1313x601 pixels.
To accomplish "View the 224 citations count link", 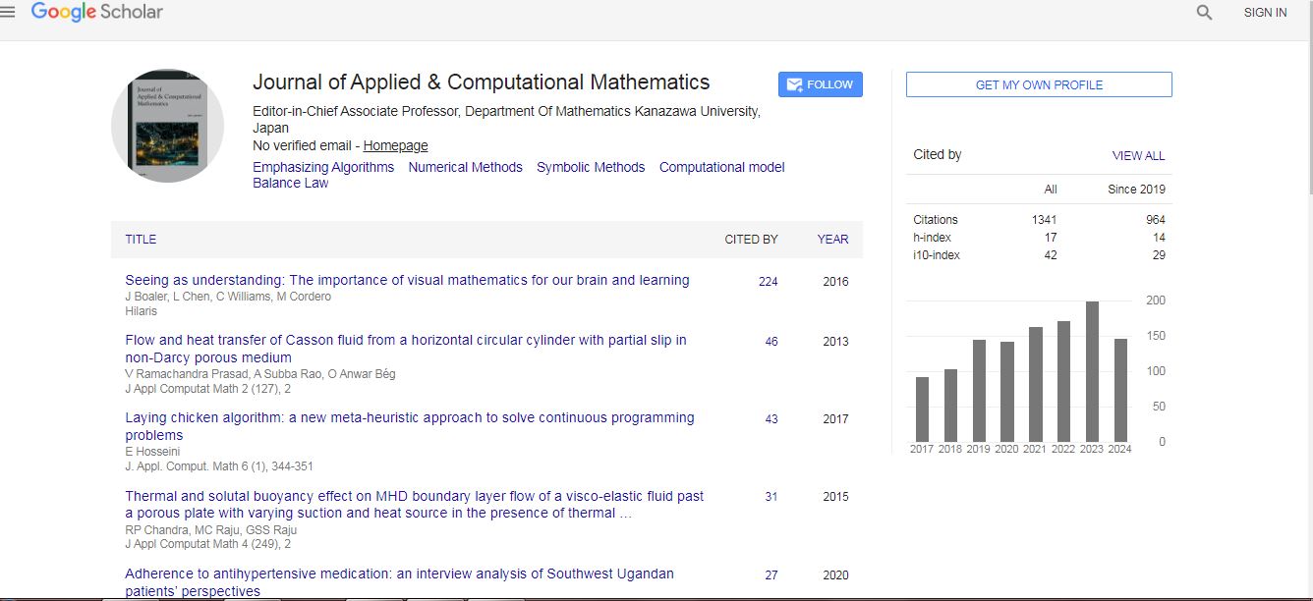I will (x=768, y=282).
